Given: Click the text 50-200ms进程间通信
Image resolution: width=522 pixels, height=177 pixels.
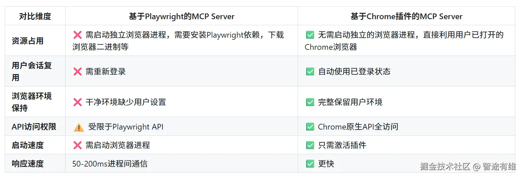Looking at the screenshot, I should click(x=110, y=164).
